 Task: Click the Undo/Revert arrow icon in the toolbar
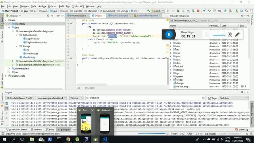pyautogui.click(x=219, y=11)
